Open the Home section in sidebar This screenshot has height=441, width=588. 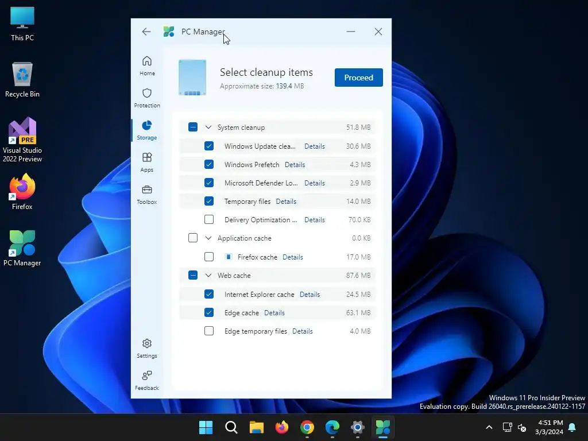click(147, 65)
